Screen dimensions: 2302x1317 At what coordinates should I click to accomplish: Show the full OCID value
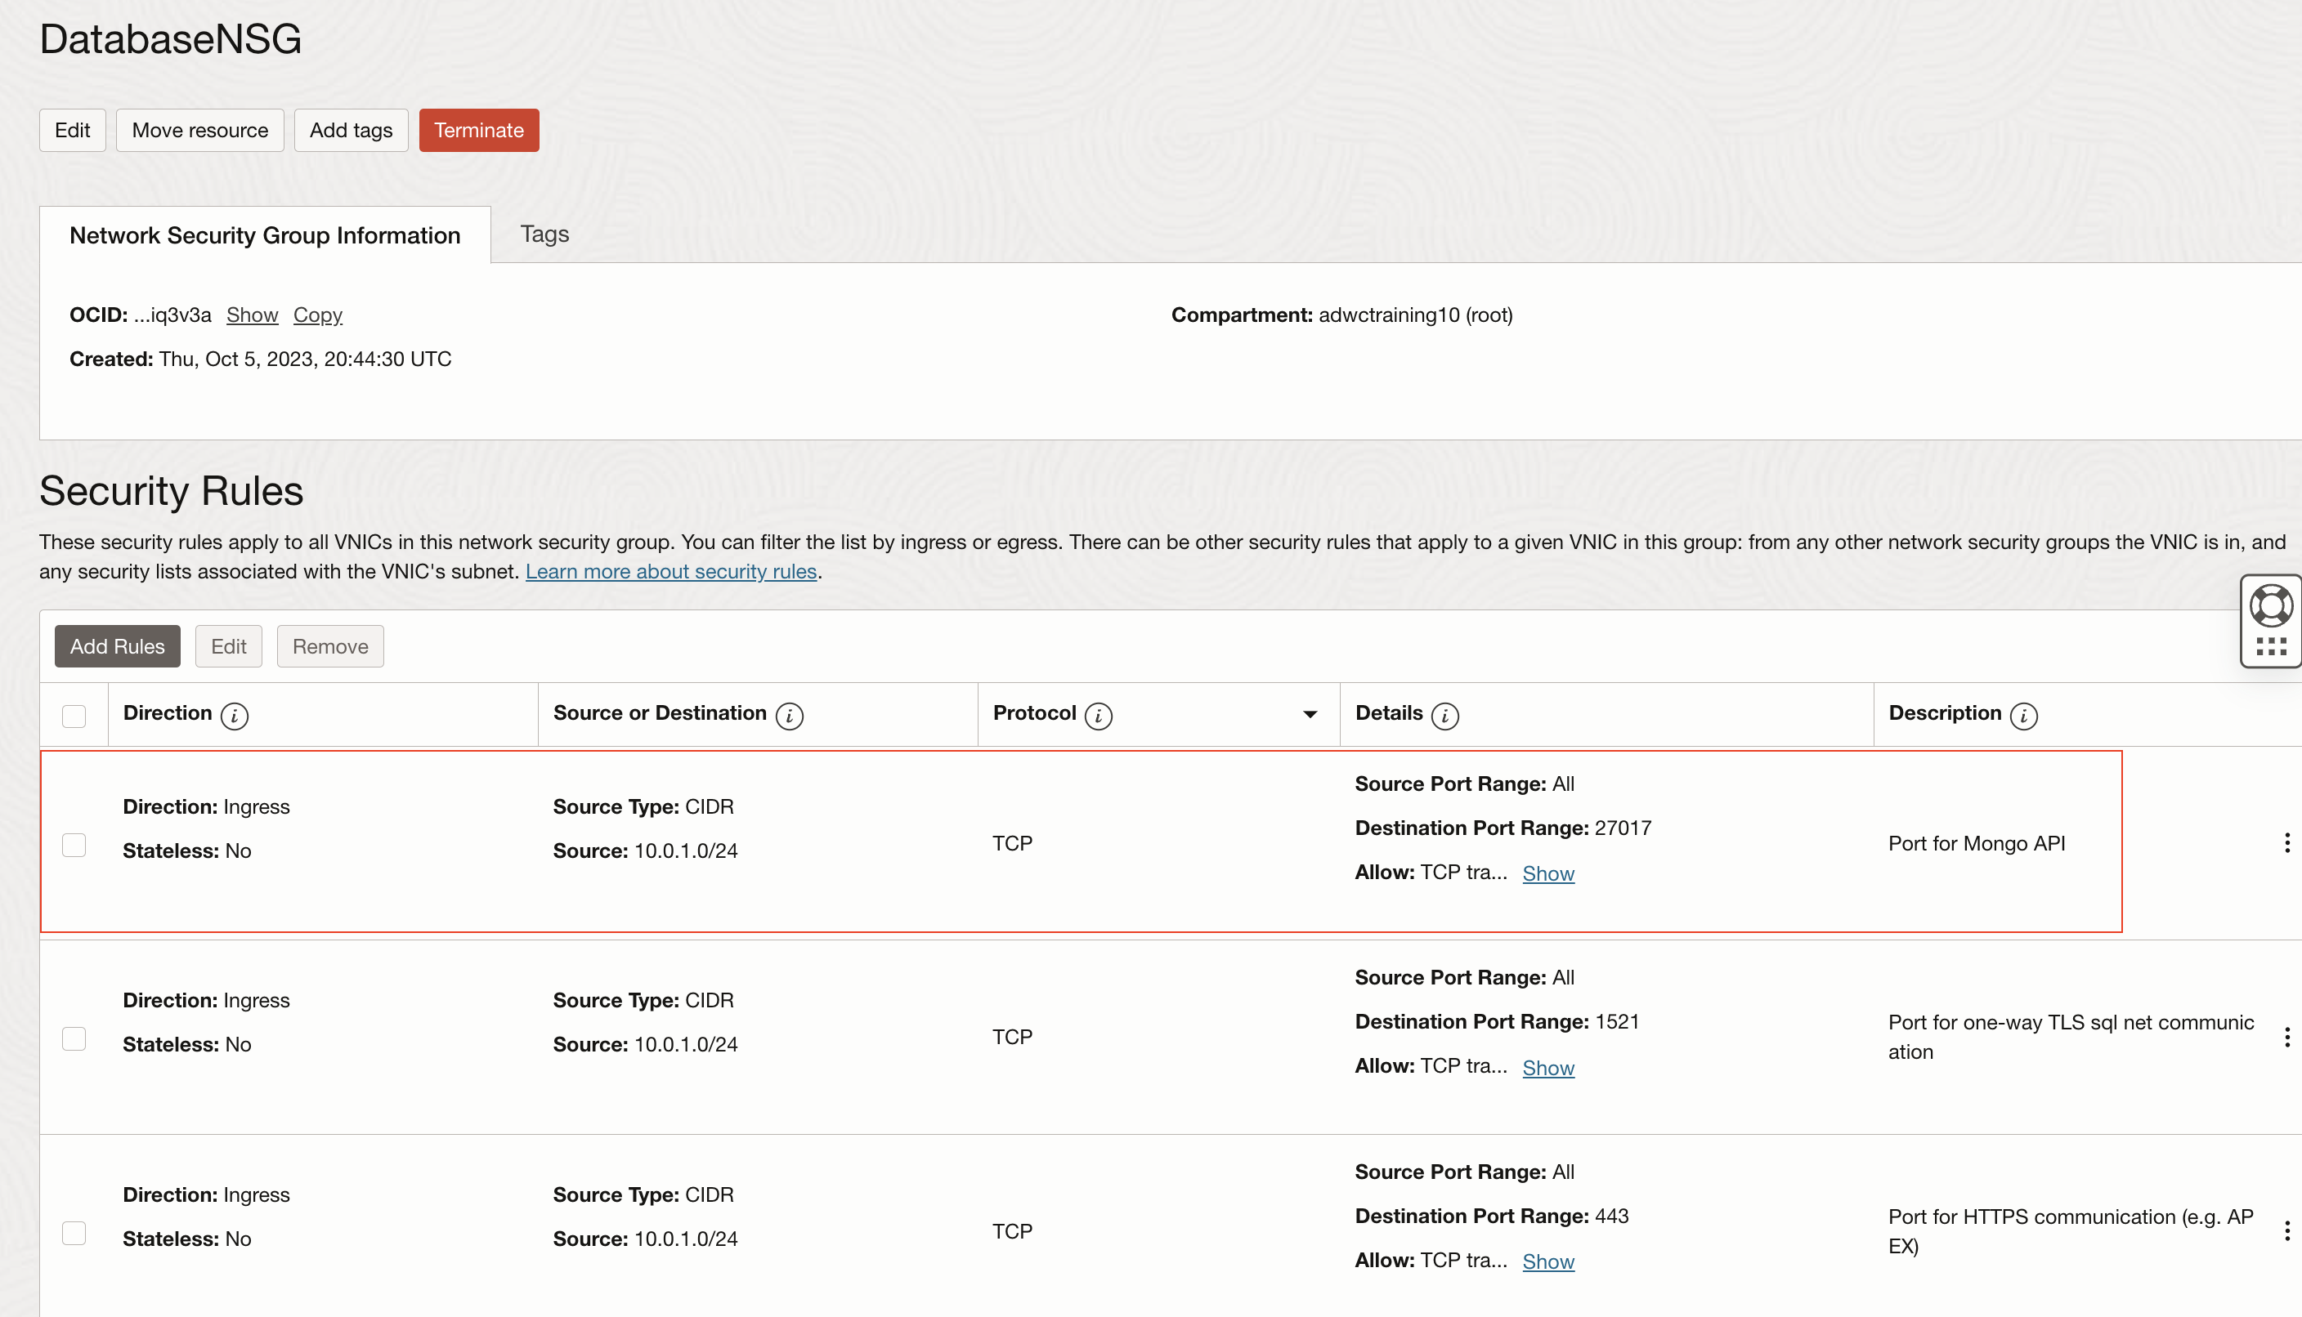pyautogui.click(x=252, y=315)
